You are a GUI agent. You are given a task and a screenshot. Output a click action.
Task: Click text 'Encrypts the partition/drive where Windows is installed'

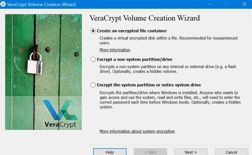click(x=148, y=93)
